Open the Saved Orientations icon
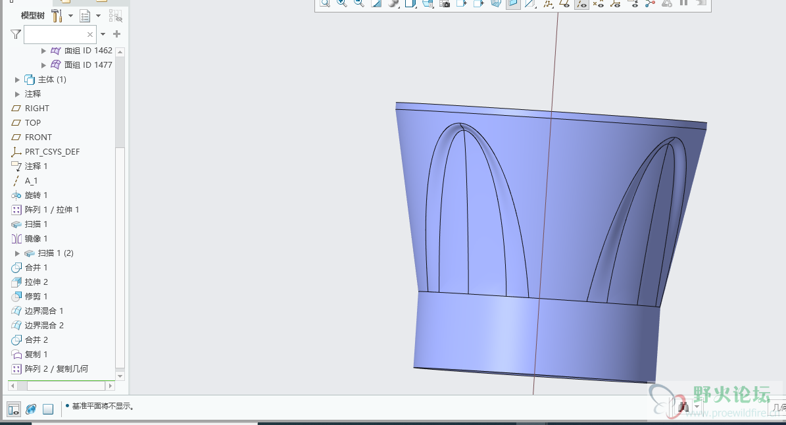Image resolution: width=786 pixels, height=425 pixels. 428,3
